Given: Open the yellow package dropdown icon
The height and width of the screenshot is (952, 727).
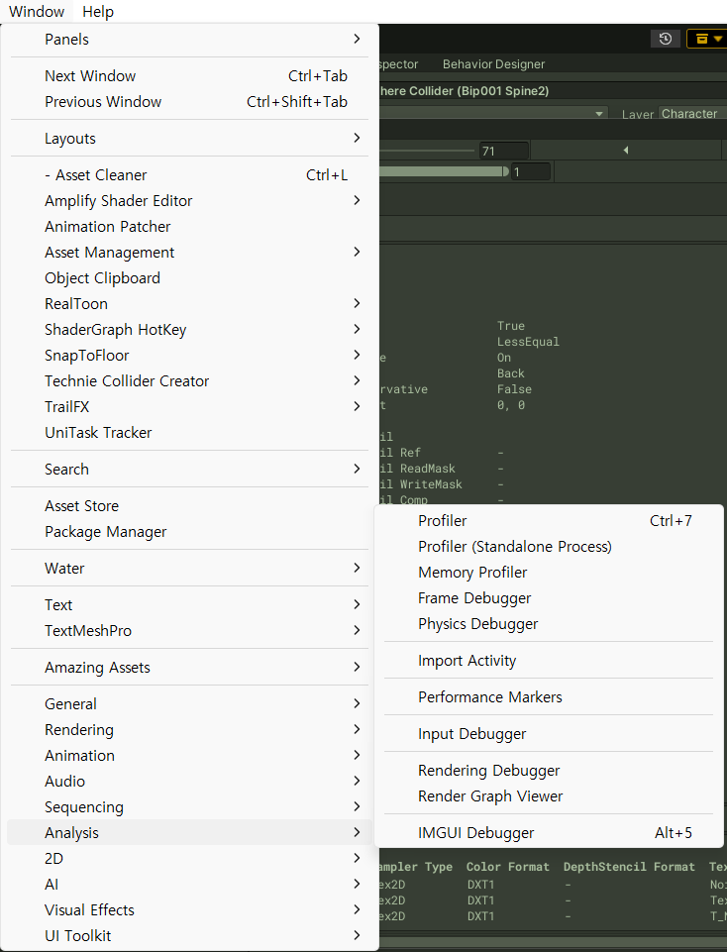Looking at the screenshot, I should pyautogui.click(x=707, y=39).
